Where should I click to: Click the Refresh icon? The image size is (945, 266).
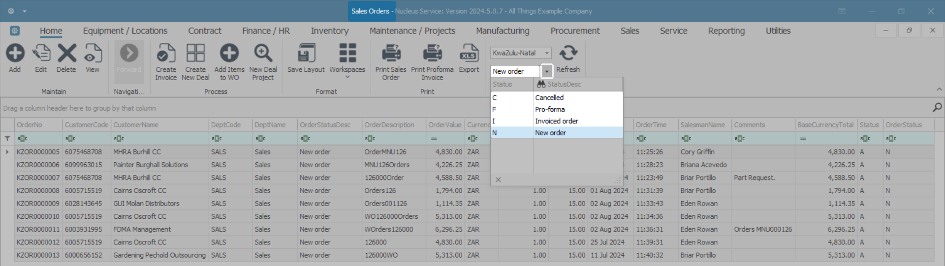(568, 53)
